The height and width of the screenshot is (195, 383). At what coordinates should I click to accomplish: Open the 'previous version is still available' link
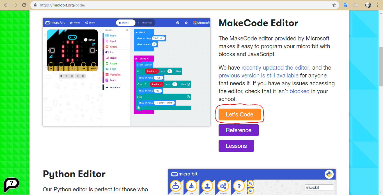(x=258, y=75)
